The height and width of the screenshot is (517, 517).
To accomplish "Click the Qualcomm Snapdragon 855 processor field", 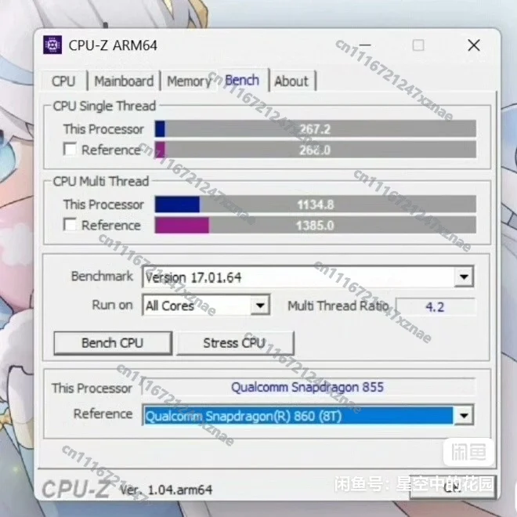I will [308, 387].
